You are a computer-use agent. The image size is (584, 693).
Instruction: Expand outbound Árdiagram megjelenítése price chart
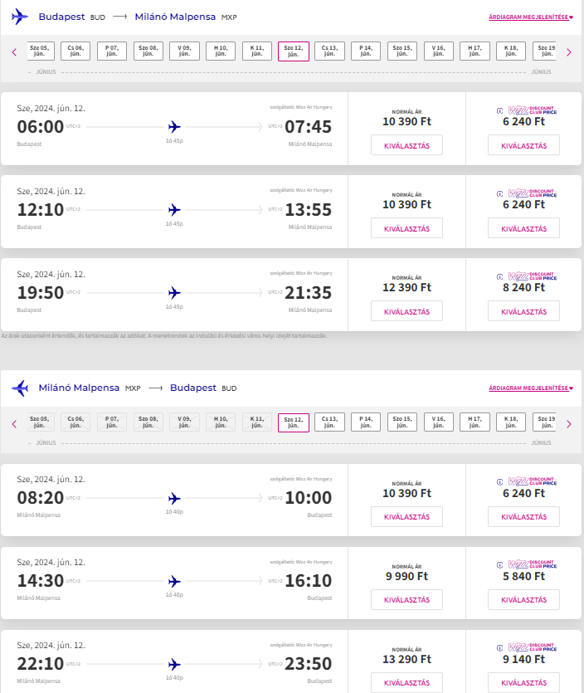click(531, 17)
